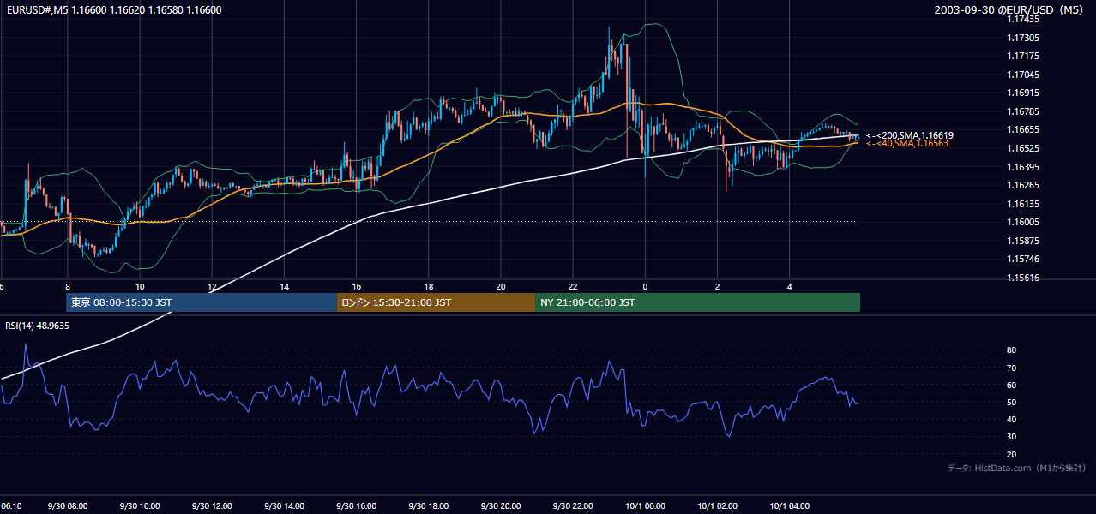Click price level 1.15875 on the axis
Screen dimensions: 1096x514
click(x=1022, y=241)
